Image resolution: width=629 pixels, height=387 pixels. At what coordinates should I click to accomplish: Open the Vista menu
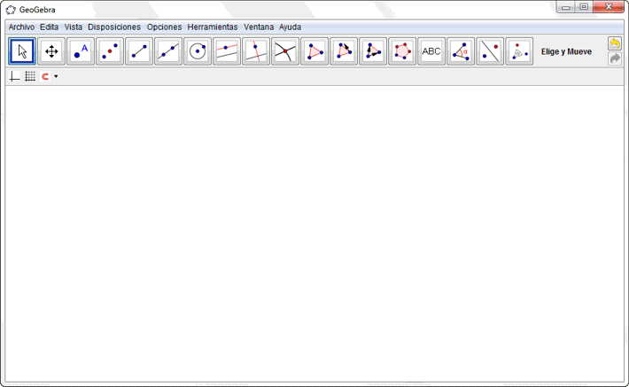[x=74, y=27]
